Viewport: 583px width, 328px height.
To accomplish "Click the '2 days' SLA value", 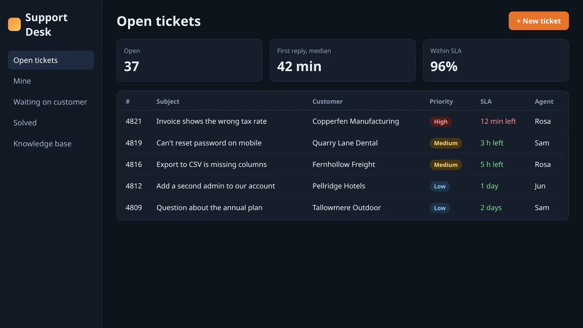I will pos(491,208).
